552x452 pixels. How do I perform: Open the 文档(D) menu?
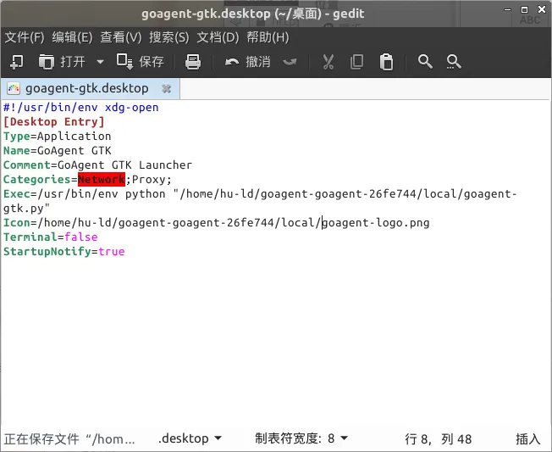pos(218,37)
